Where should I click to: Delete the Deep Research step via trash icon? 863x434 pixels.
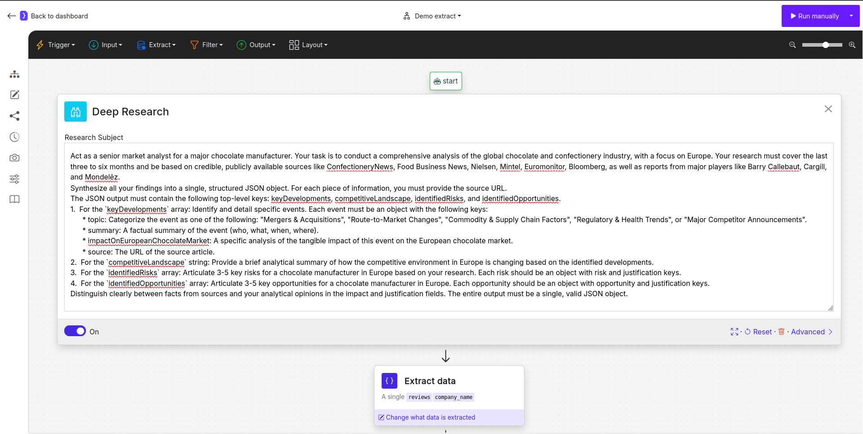[x=781, y=332]
